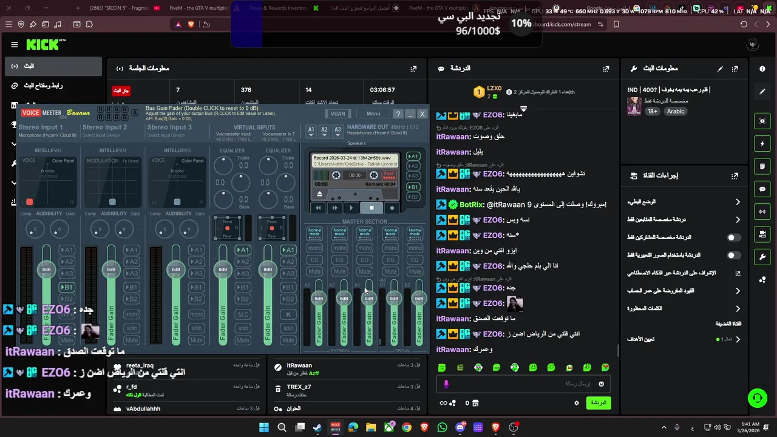
Task: Click the recorder Input selector button
Action: pos(389,175)
